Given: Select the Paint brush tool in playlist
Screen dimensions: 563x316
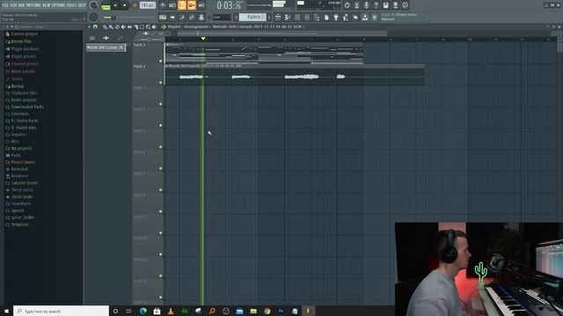Looking at the screenshot, I should [x=111, y=27].
